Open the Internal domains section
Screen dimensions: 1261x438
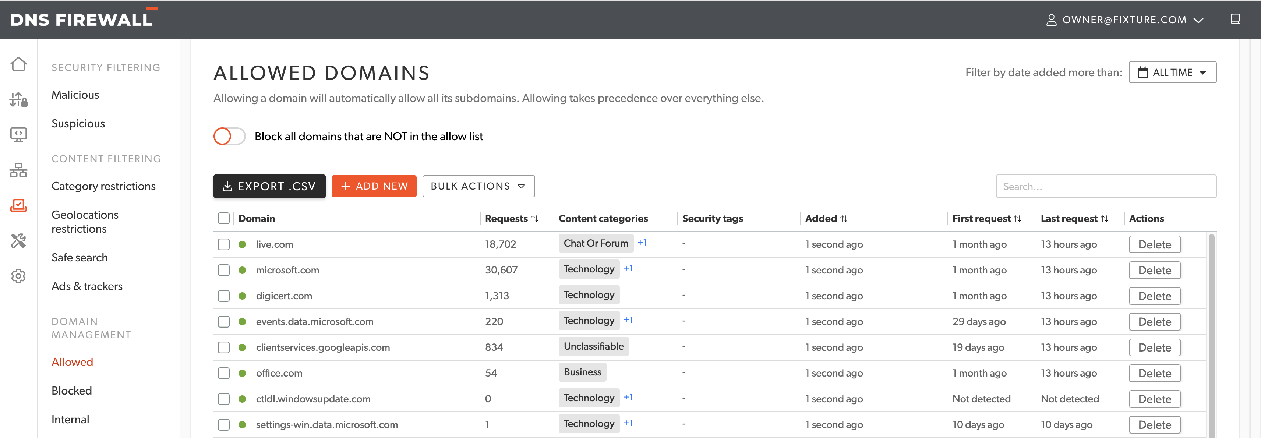(x=70, y=419)
